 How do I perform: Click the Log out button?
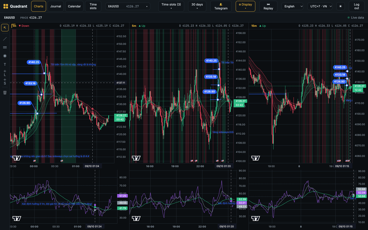pos(356,6)
